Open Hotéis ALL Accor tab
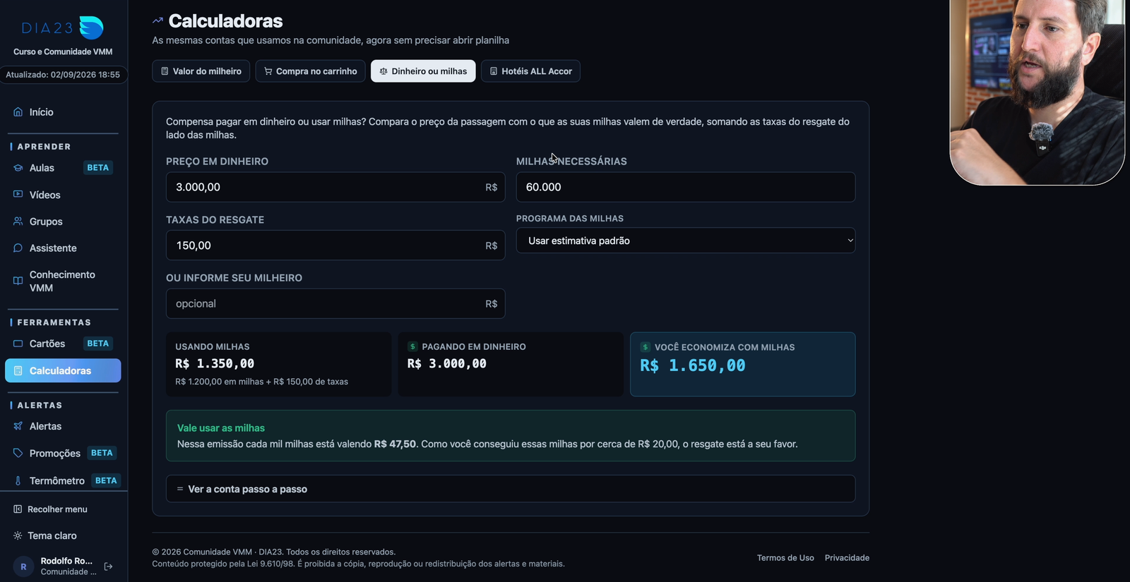This screenshot has height=582, width=1130. coord(530,71)
